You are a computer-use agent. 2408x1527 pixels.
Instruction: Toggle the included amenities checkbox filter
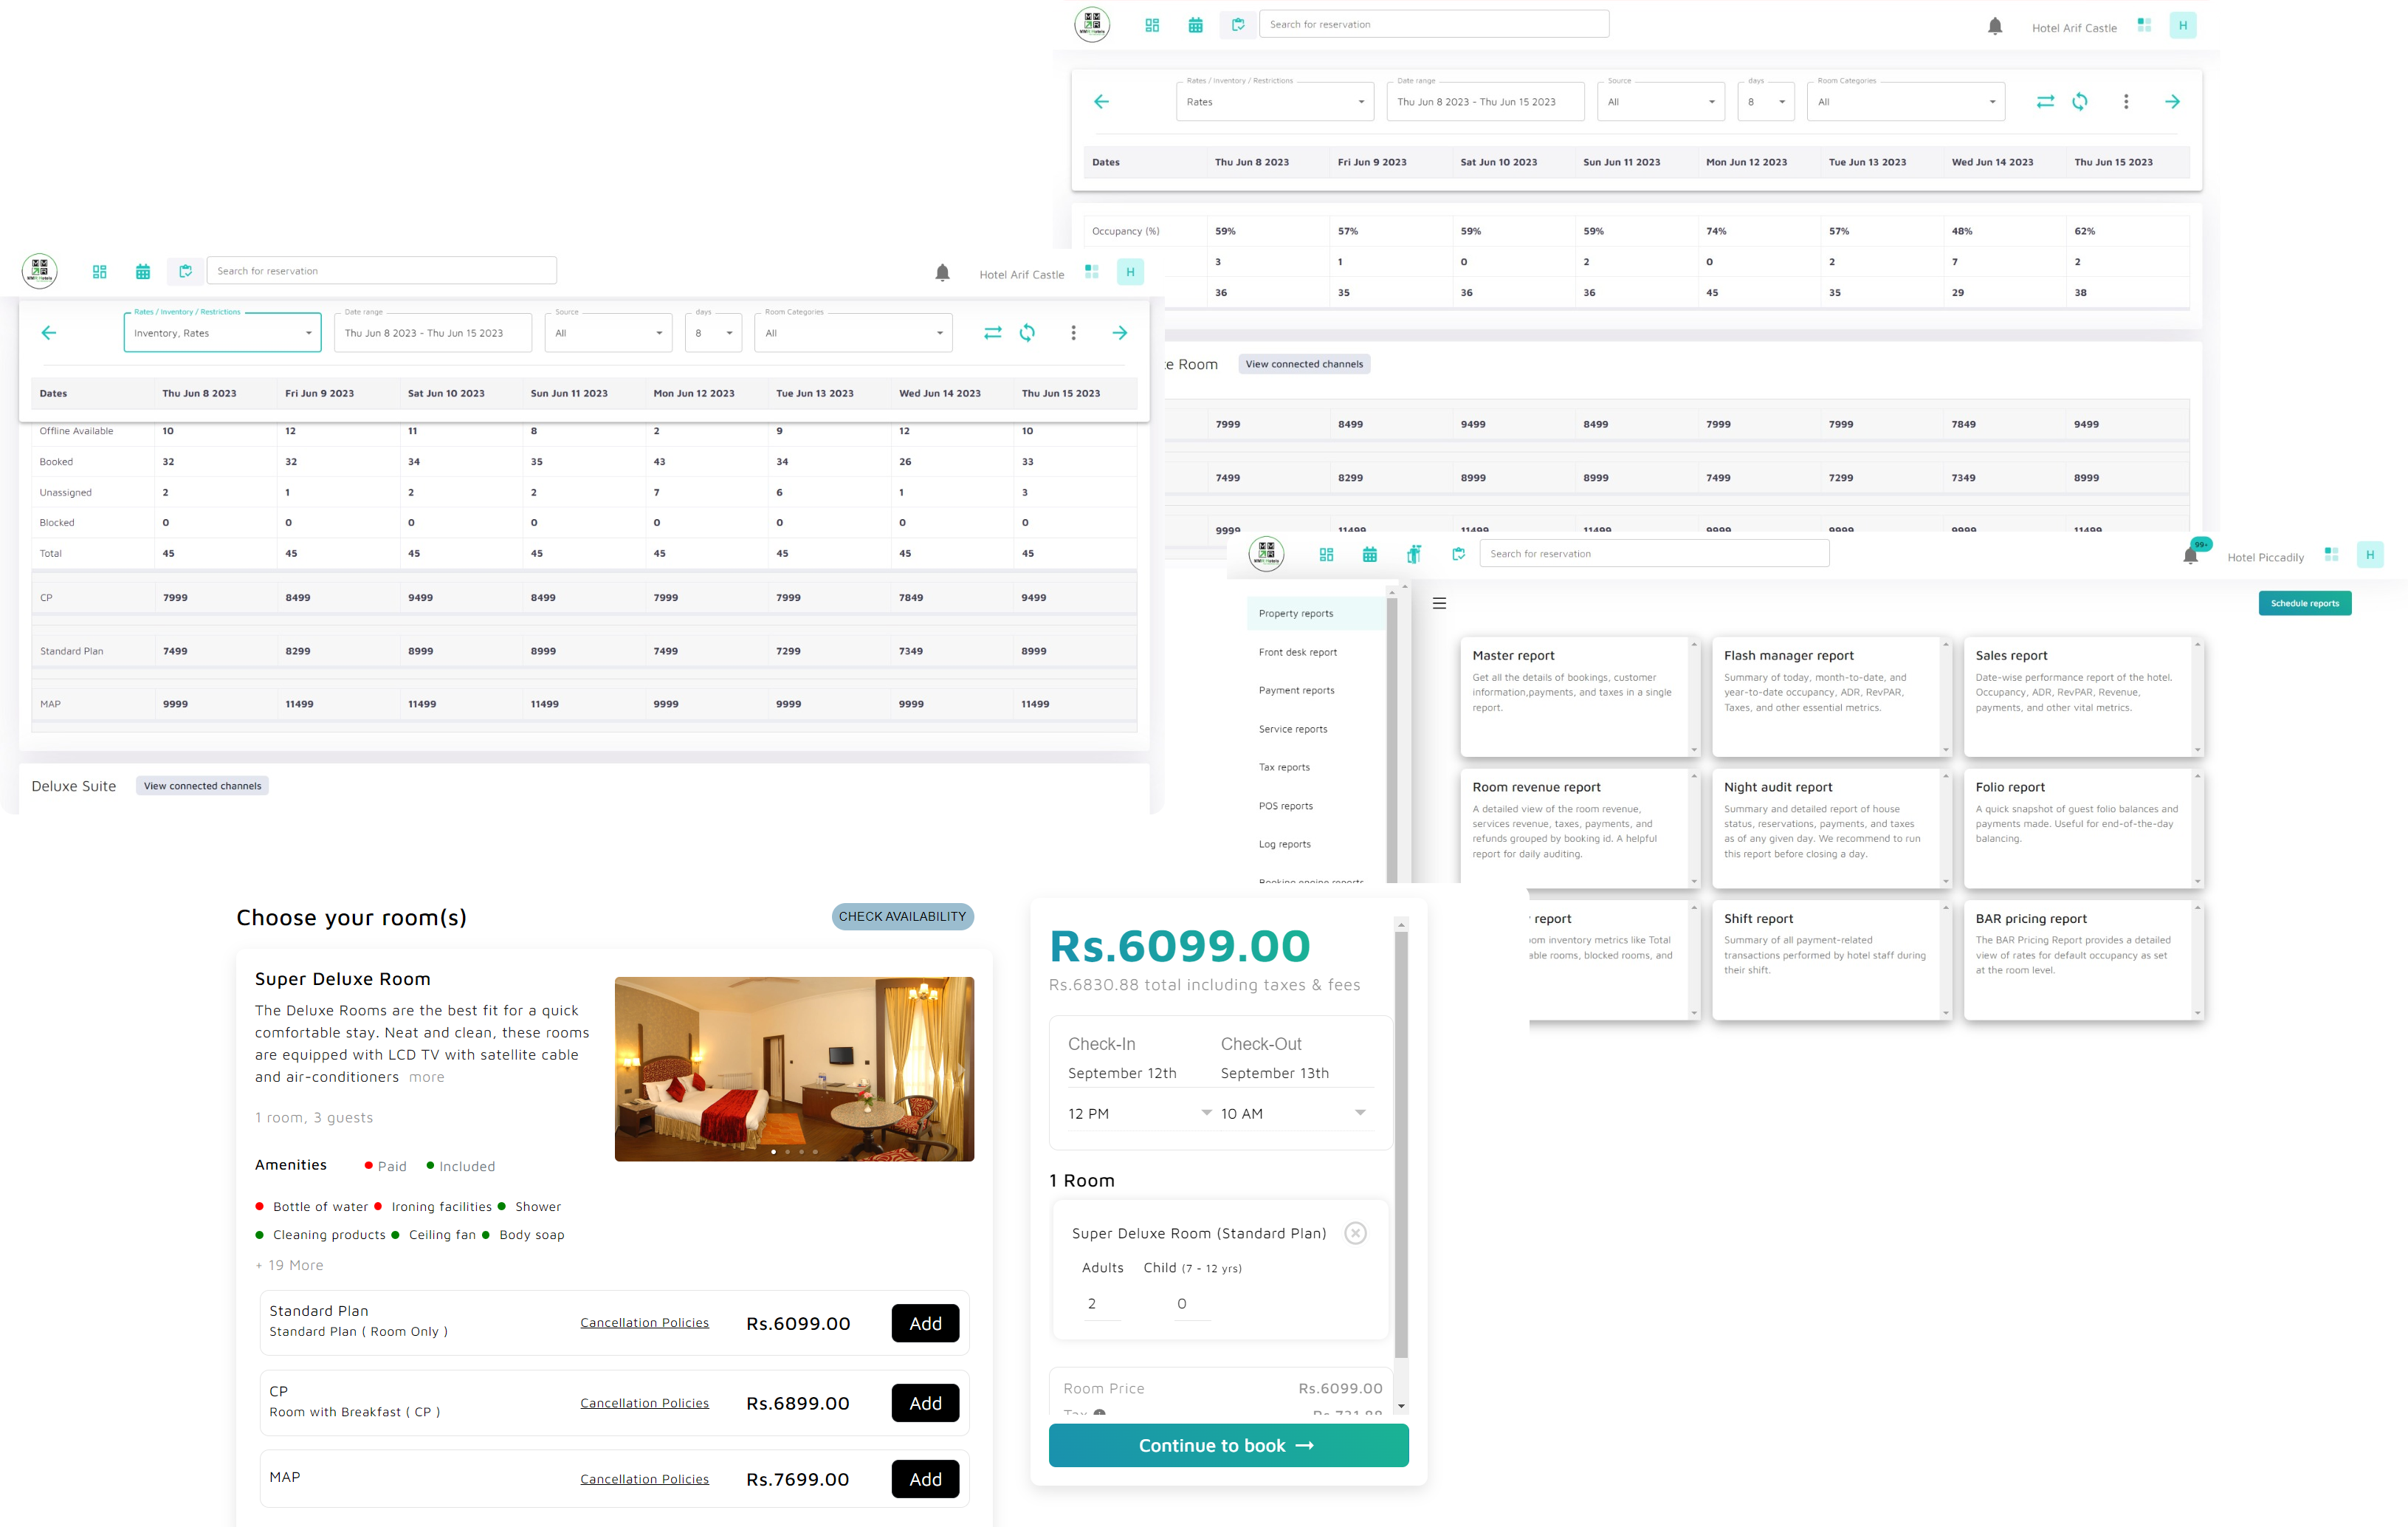pos(430,1164)
